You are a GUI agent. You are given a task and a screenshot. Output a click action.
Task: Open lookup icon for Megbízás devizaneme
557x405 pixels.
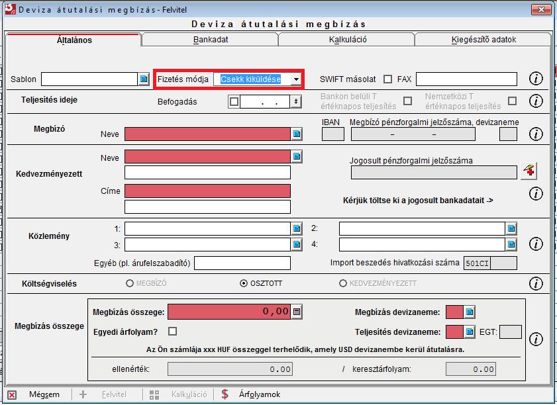470,312
